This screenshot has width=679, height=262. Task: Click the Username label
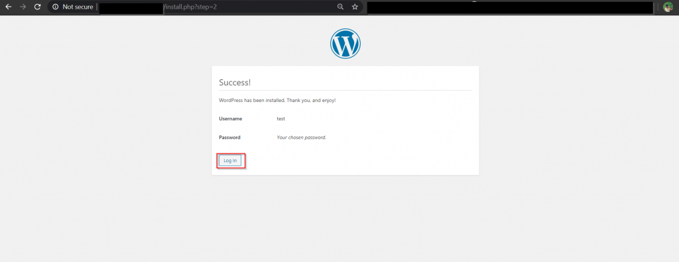[x=230, y=118]
